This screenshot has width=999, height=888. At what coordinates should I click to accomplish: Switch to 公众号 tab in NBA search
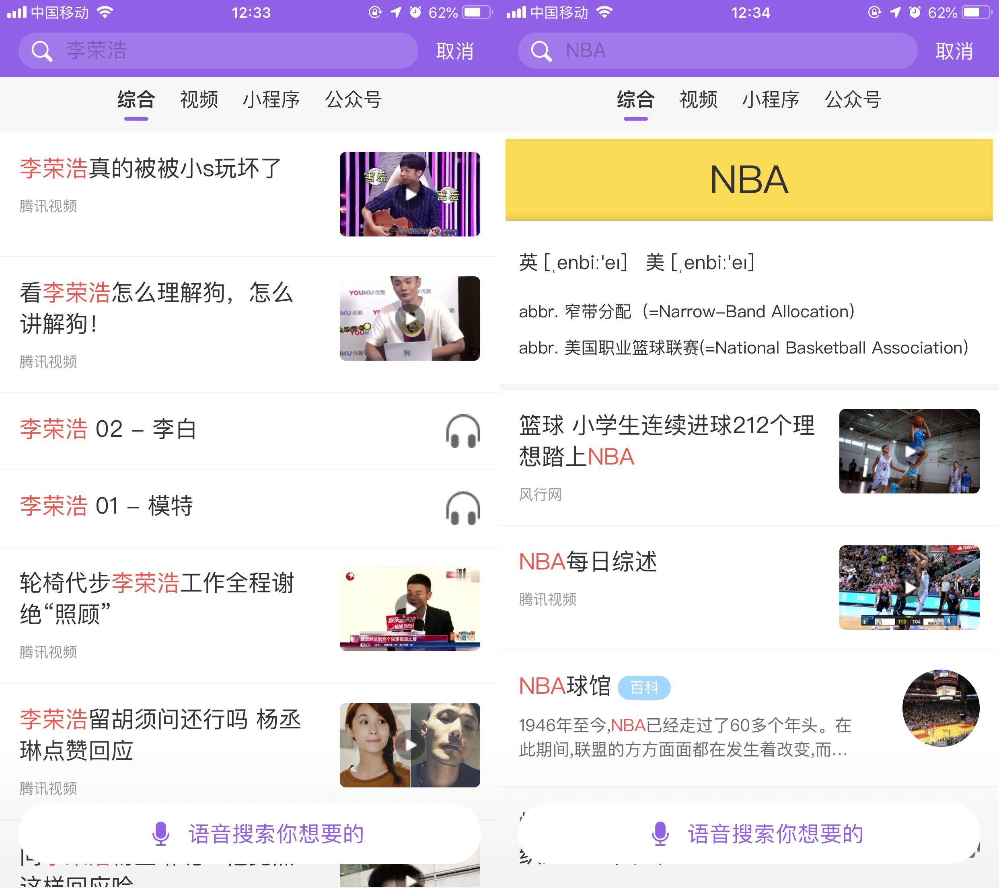[853, 100]
